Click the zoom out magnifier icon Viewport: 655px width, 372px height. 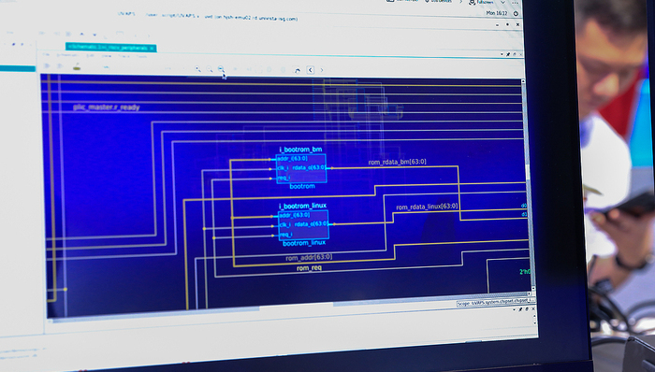210,69
